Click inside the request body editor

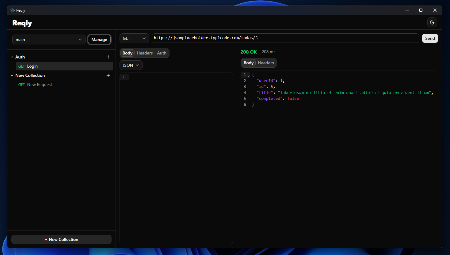(176, 158)
